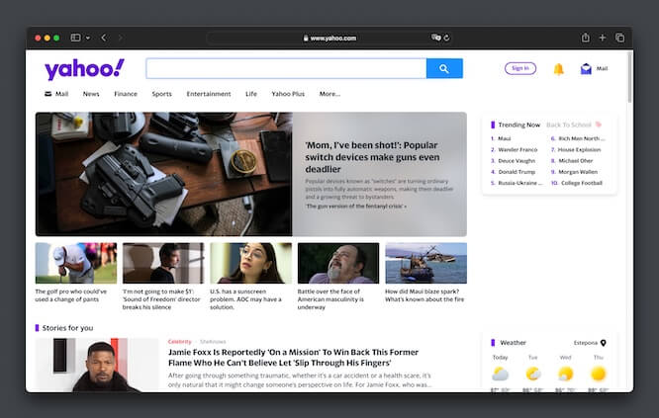The height and width of the screenshot is (418, 659).
Task: Select the Trending Now tab
Action: pos(519,125)
